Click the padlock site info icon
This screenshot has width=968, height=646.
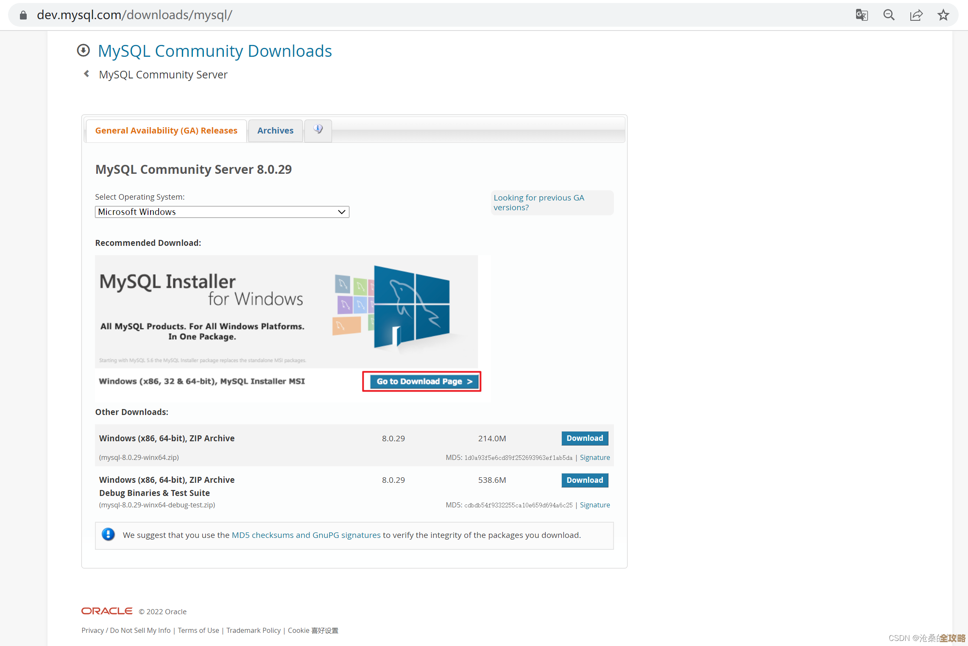click(x=23, y=15)
